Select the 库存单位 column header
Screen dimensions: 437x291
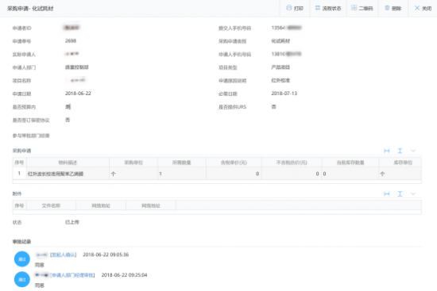(400, 163)
